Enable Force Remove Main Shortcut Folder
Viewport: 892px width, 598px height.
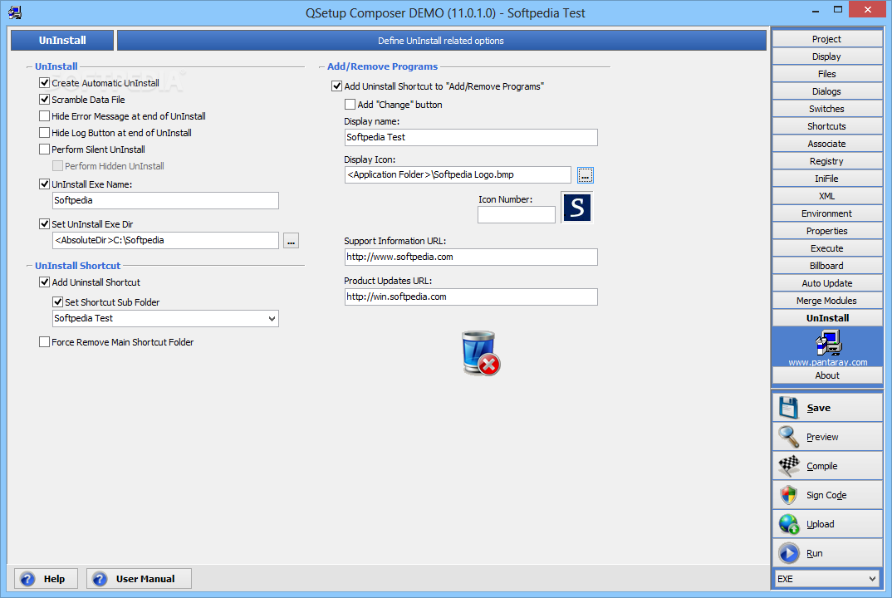click(44, 342)
